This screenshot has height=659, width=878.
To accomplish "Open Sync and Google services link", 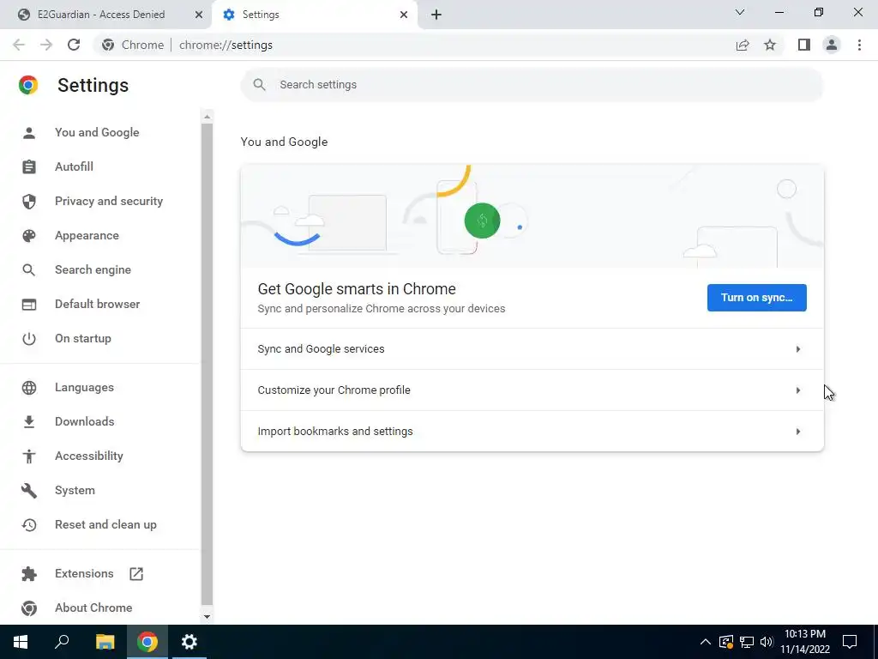I will coord(532,349).
